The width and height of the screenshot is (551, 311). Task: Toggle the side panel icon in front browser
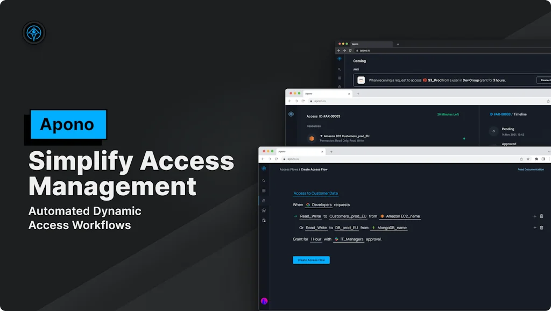[x=543, y=159]
